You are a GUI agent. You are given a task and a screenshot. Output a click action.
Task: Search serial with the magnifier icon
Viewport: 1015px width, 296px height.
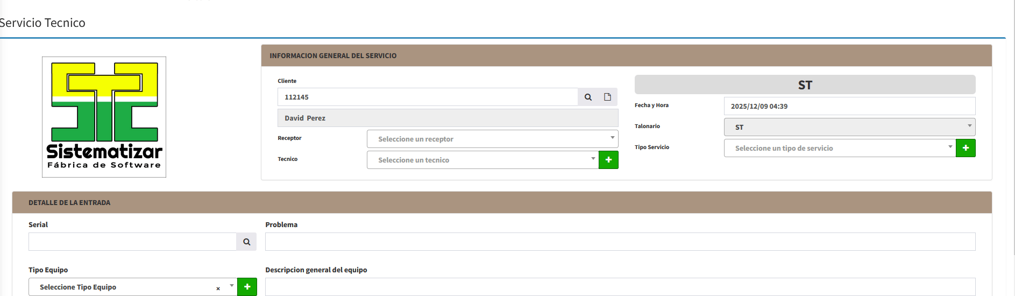(246, 242)
